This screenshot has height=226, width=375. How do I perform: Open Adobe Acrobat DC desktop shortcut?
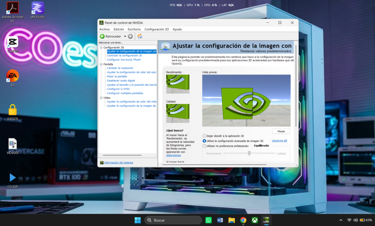pos(12,12)
